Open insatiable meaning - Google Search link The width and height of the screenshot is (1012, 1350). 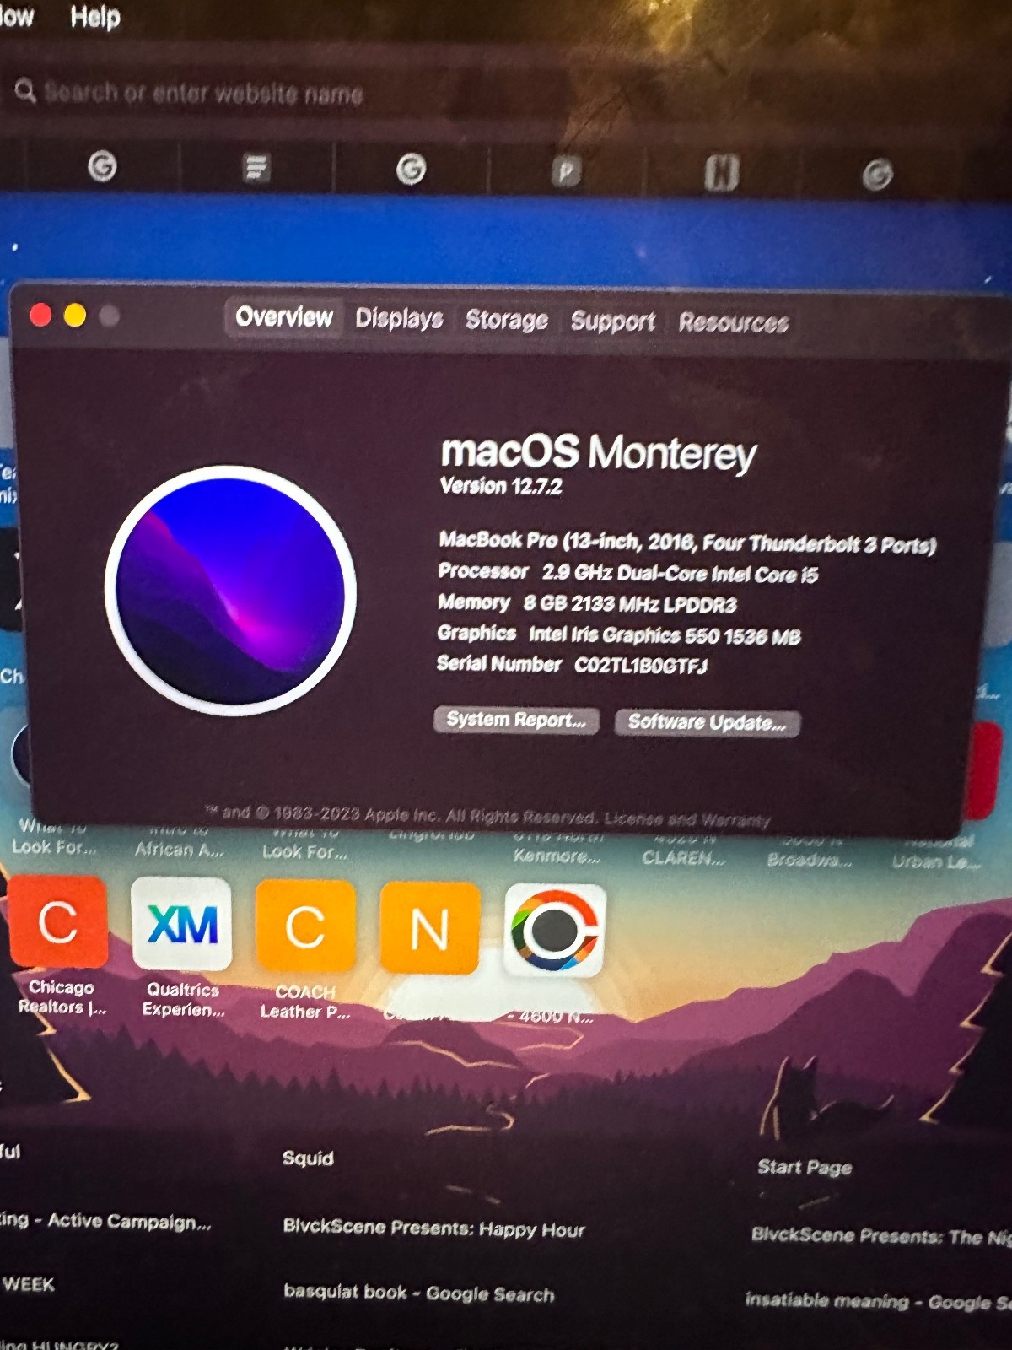877,1301
